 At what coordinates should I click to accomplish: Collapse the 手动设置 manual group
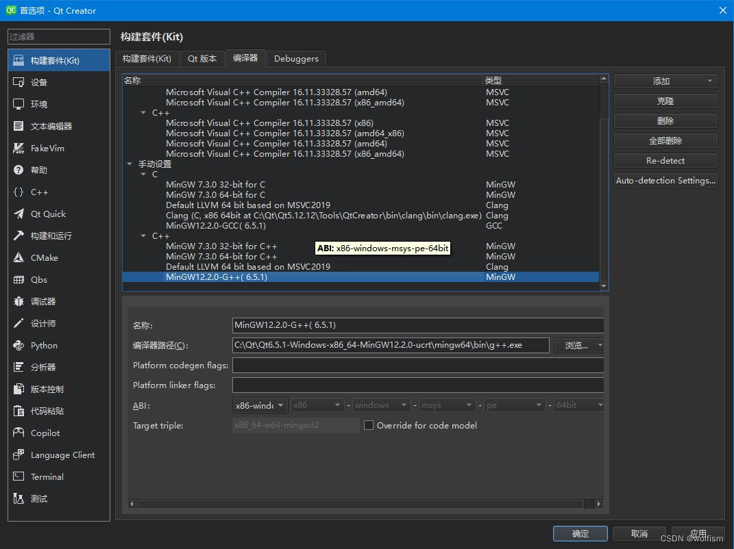(x=130, y=164)
